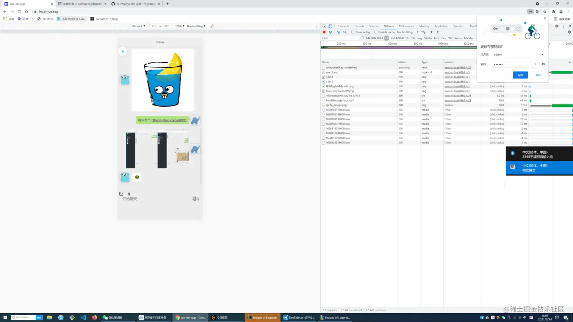Switch to the Elements tab
The height and width of the screenshot is (322, 573).
[x=344, y=26]
